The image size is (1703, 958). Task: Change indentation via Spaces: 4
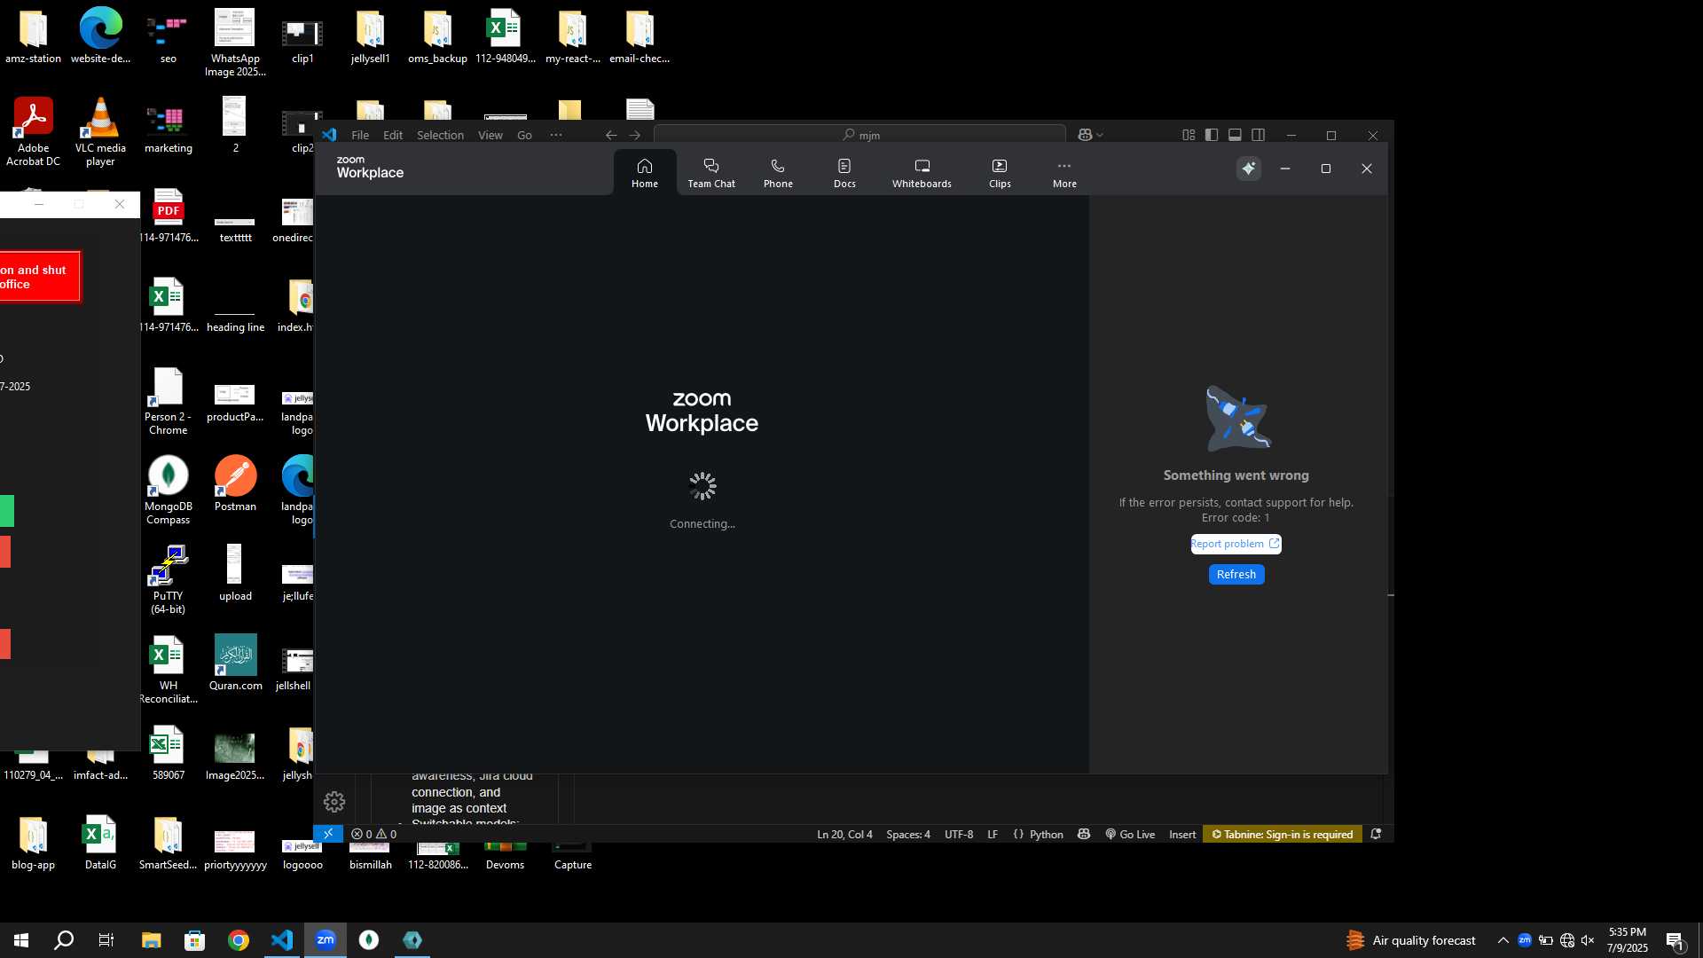[x=908, y=834]
